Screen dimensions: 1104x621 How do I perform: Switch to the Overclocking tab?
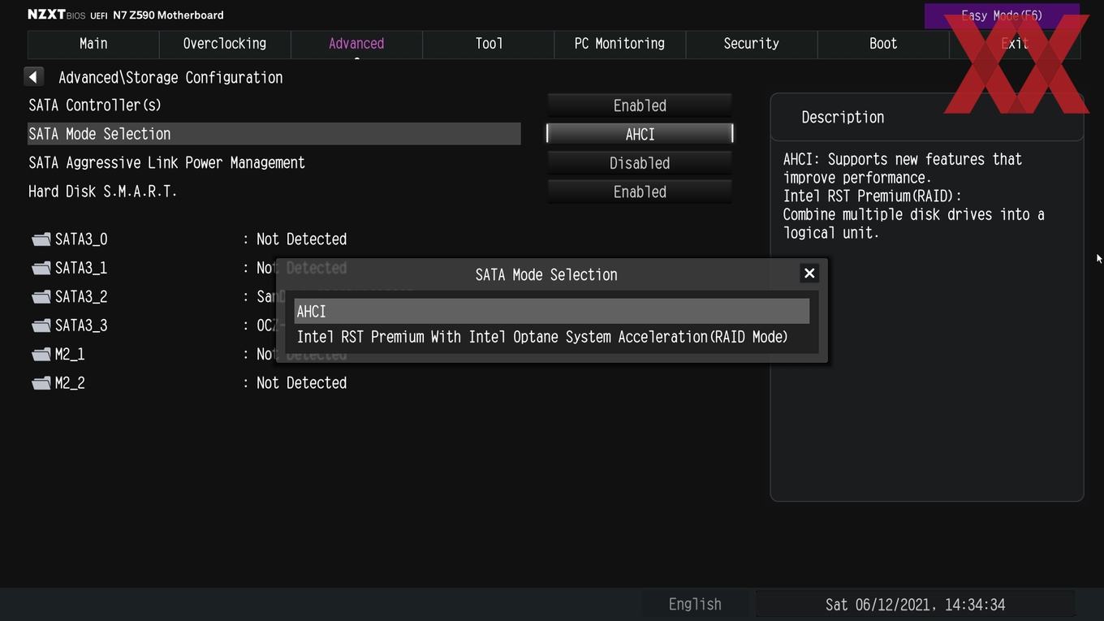coord(225,44)
